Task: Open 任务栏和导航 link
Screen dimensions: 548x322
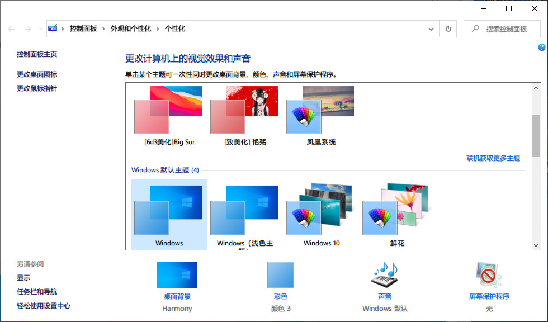Action: click(37, 292)
